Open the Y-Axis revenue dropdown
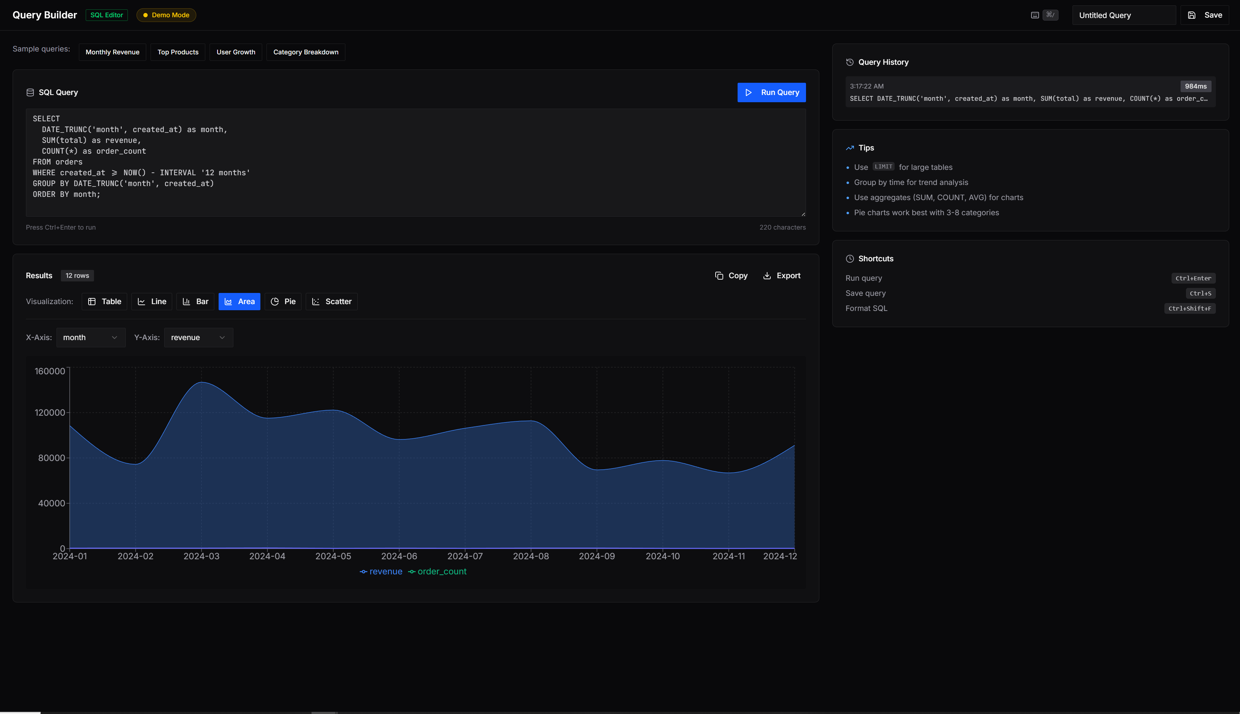This screenshot has width=1240, height=714. pyautogui.click(x=199, y=337)
